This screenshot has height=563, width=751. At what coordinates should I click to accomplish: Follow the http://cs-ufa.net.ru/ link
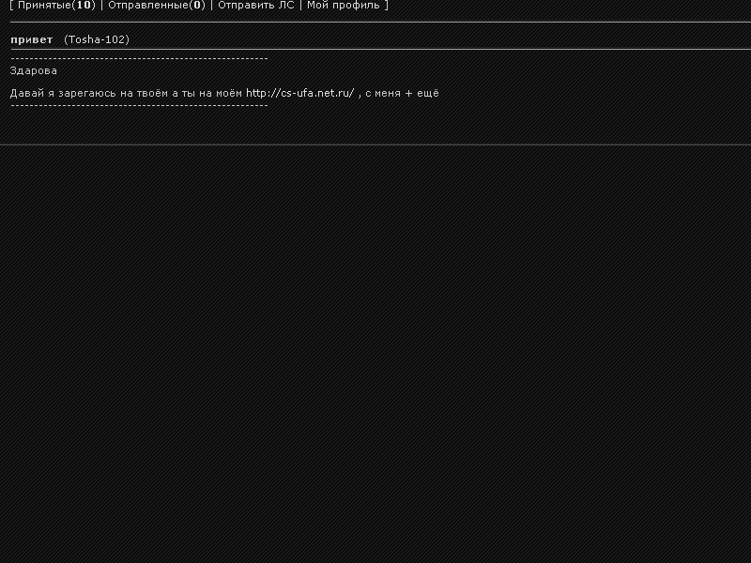click(300, 93)
